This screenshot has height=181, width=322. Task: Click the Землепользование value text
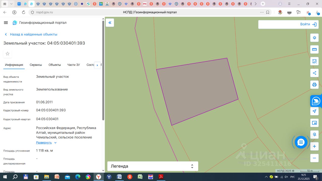[x=52, y=89]
